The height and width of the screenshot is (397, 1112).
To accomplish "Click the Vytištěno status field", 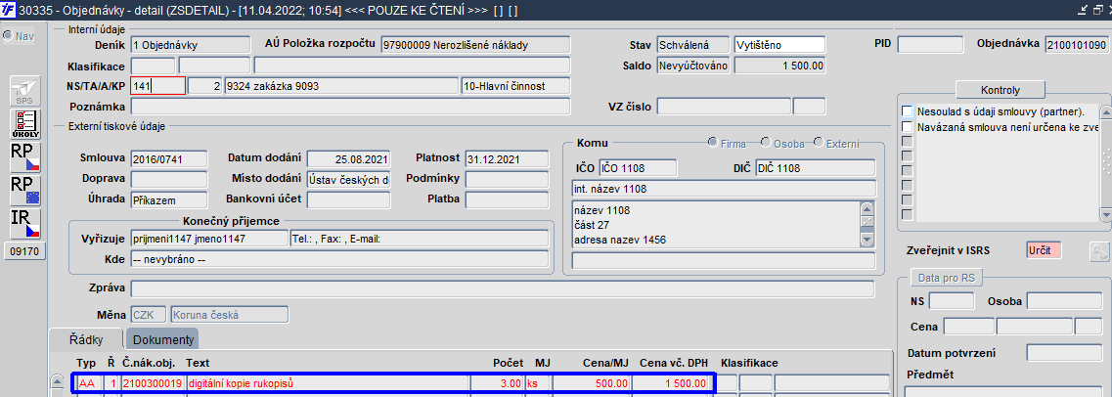I will pyautogui.click(x=780, y=45).
